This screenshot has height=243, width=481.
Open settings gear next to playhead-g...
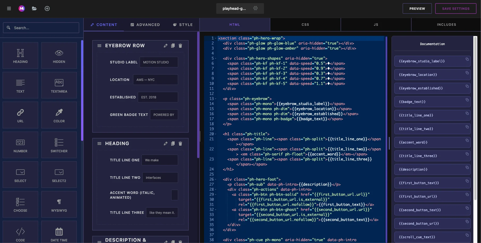(x=255, y=8)
